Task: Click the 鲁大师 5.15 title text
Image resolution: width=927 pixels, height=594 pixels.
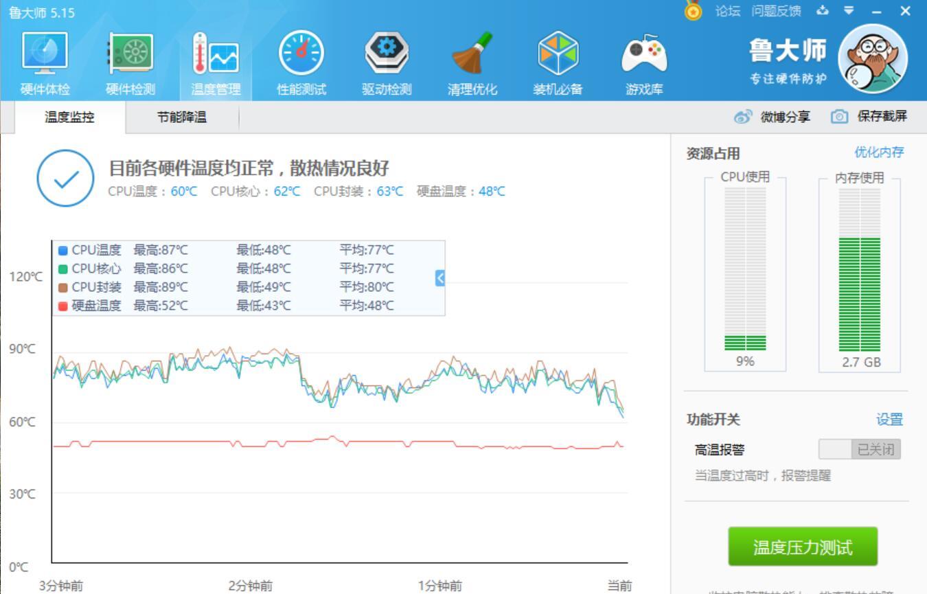Action: coord(42,12)
